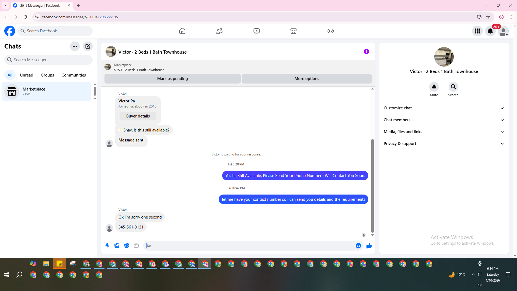Switch to the Unread chats tab
Image resolution: width=517 pixels, height=291 pixels.
tap(26, 75)
